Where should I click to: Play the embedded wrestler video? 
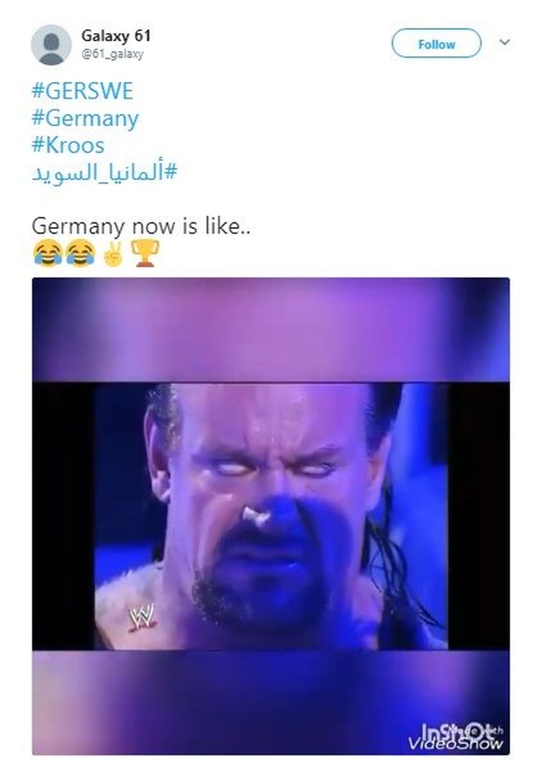click(271, 516)
